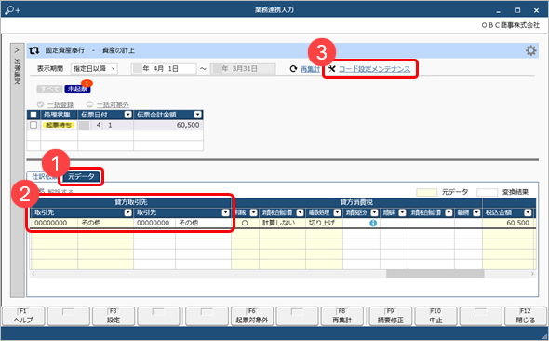549x341 pixels.
Task: Click the 一括対象外 link
Action: (x=113, y=104)
